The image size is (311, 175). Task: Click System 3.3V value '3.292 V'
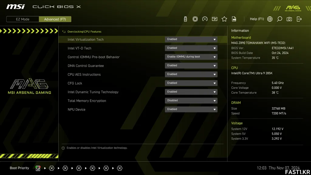click(x=277, y=139)
